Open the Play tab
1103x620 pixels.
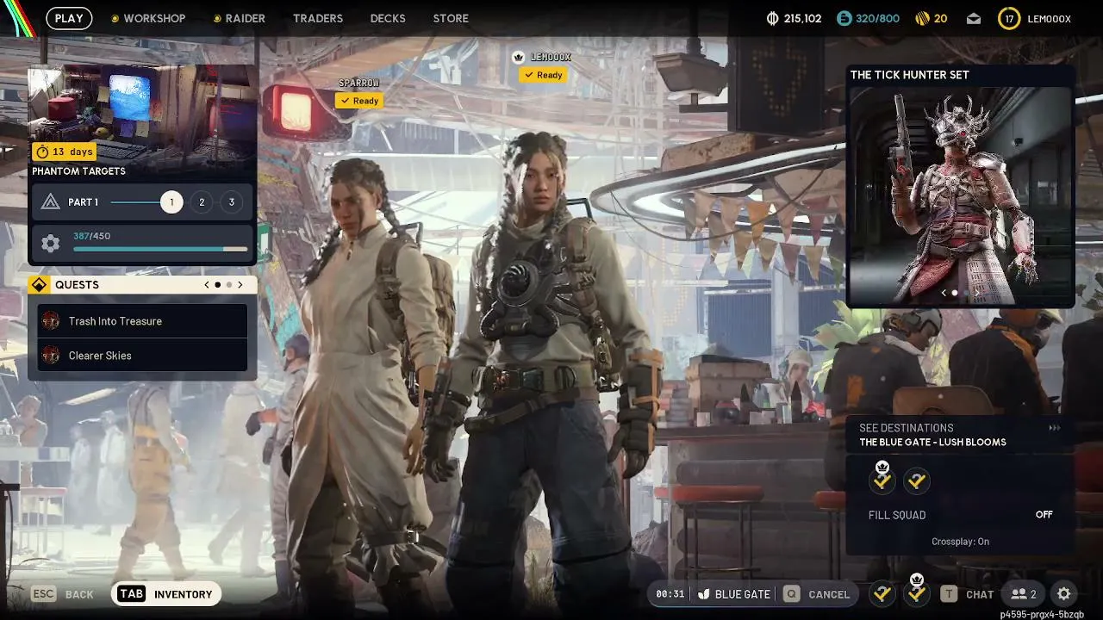click(69, 18)
